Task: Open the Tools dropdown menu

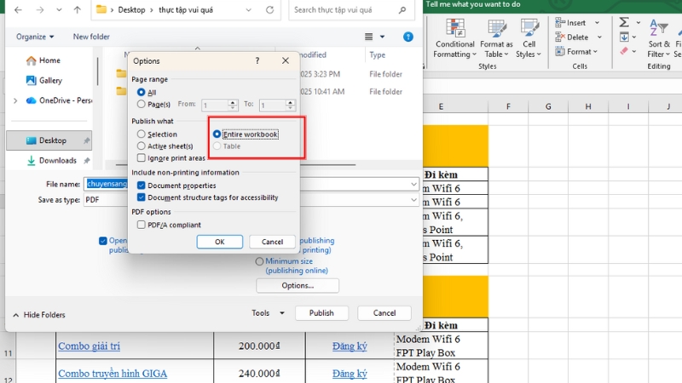Action: (x=265, y=313)
